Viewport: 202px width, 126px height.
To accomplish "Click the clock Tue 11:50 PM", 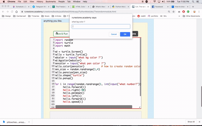I will 183,2.
